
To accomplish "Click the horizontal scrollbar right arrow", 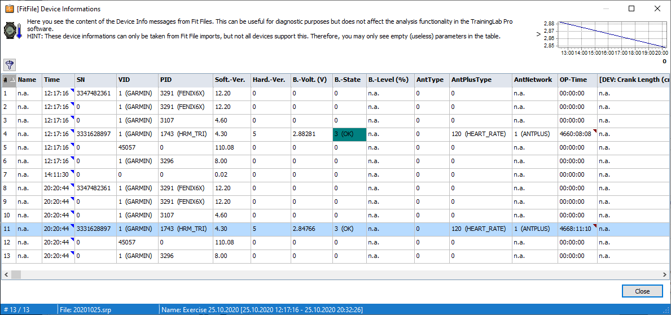I will click(x=665, y=274).
